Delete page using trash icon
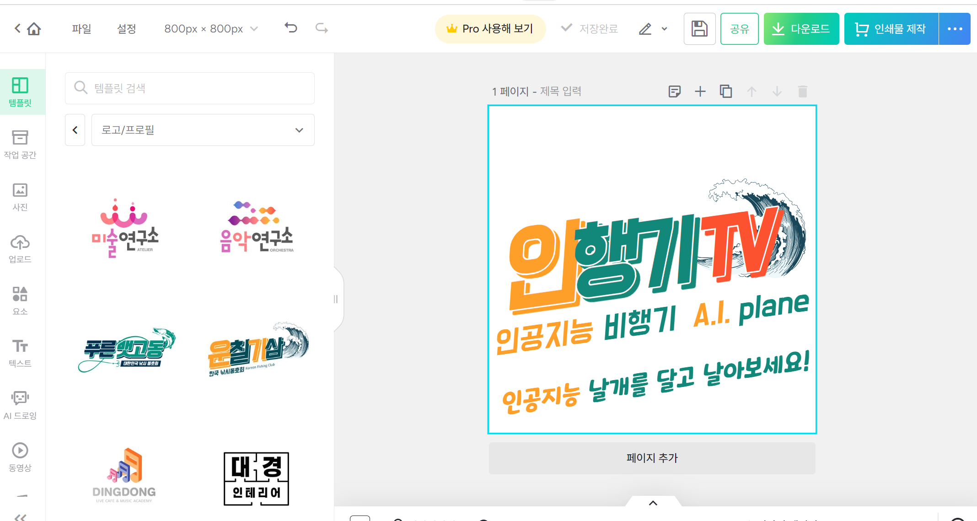The image size is (977, 521). [802, 91]
